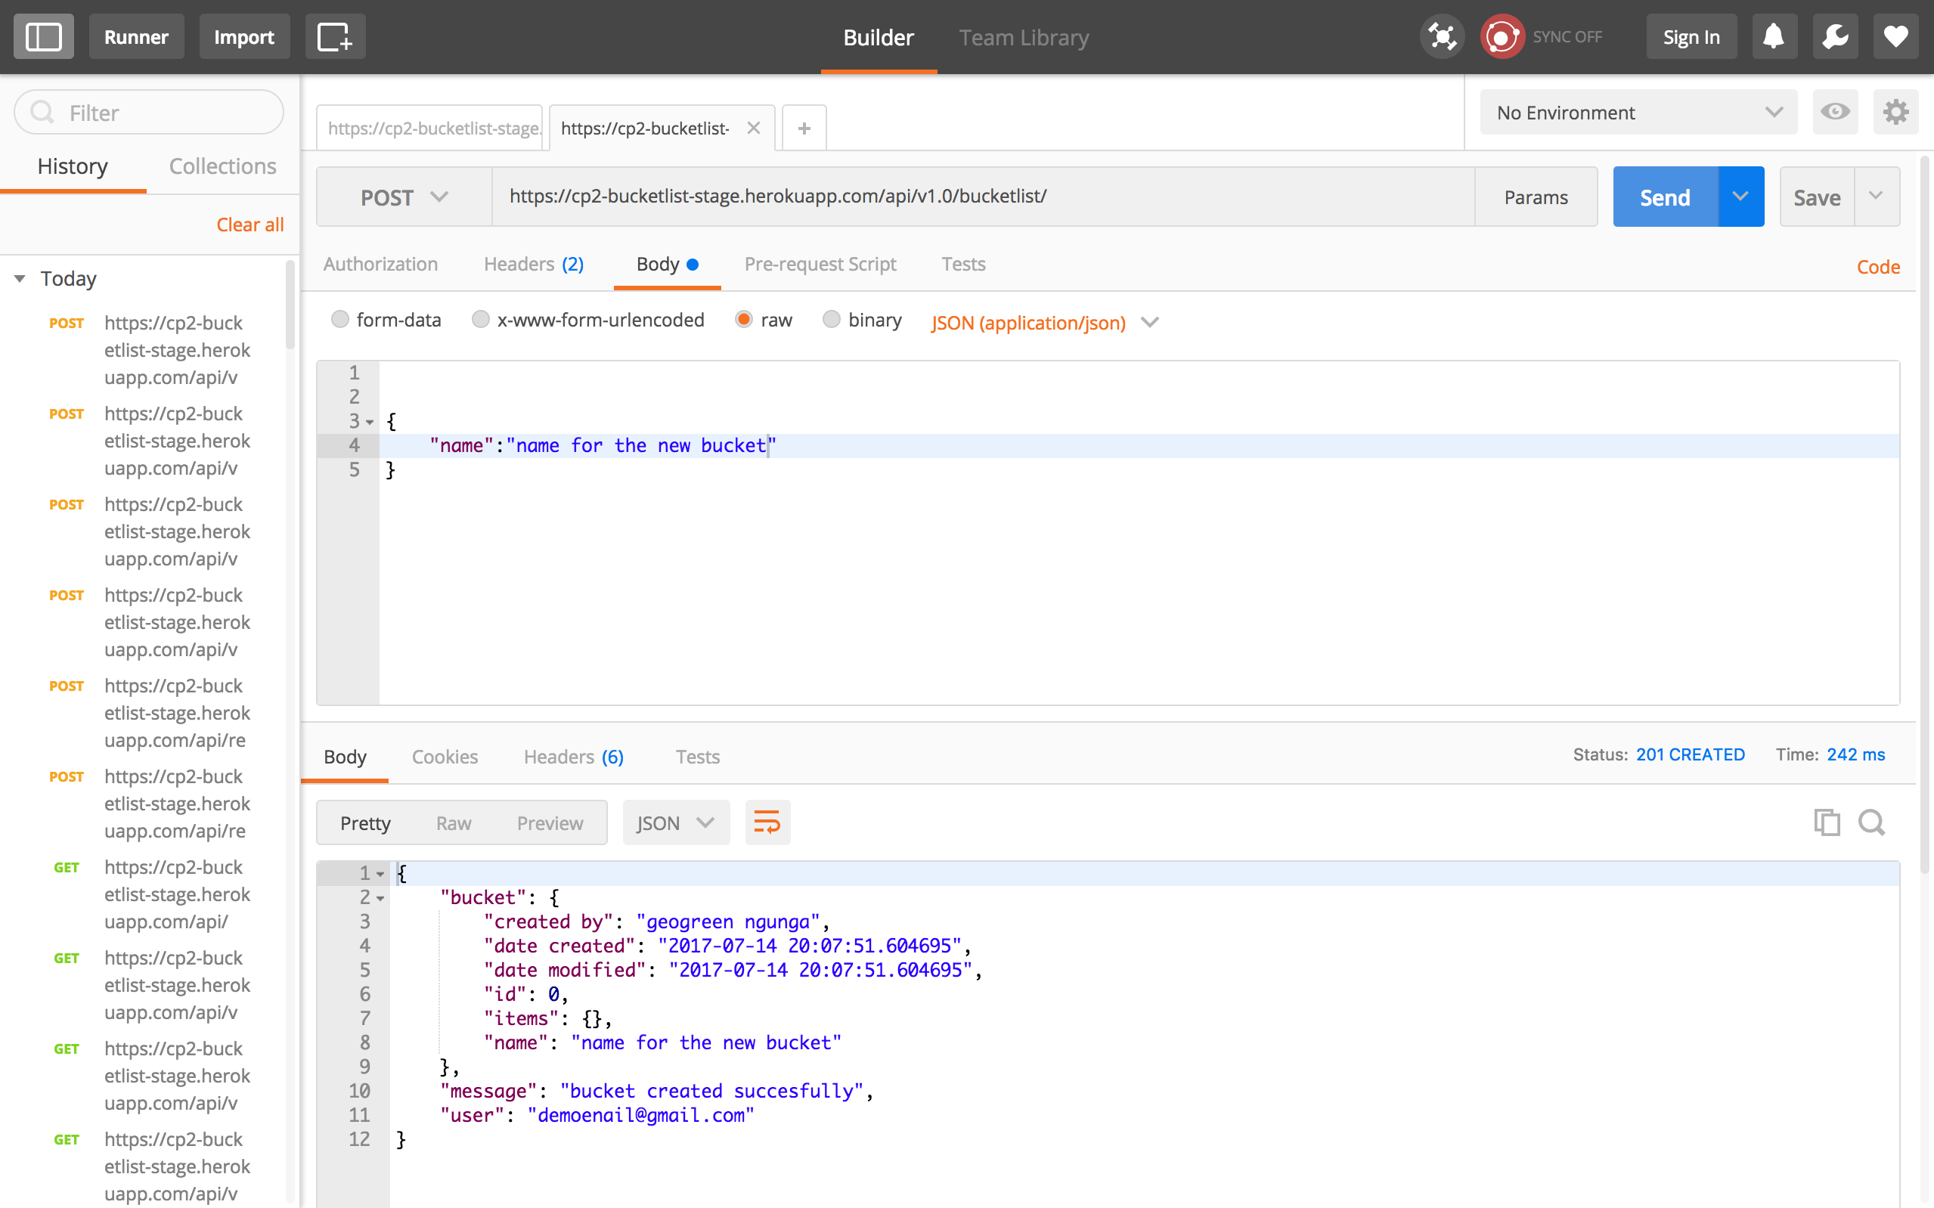Switch to the Tests tab in request

(962, 265)
